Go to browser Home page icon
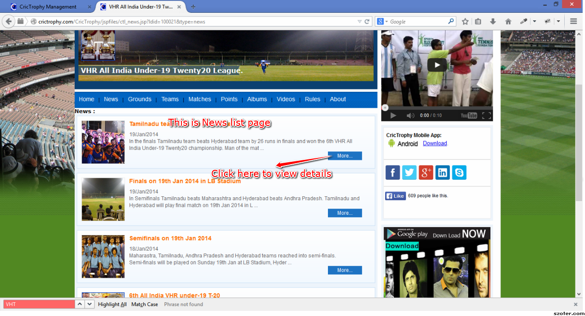 [508, 22]
